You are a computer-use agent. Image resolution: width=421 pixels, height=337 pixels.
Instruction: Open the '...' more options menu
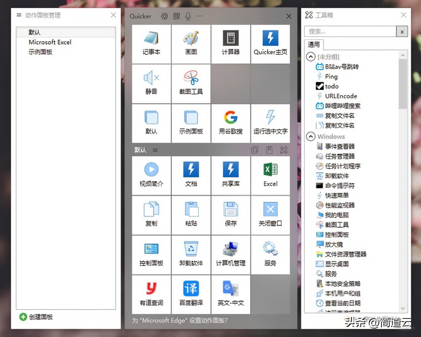200,16
